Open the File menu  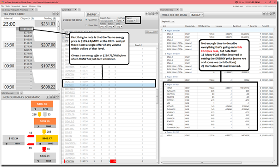point(2,6)
